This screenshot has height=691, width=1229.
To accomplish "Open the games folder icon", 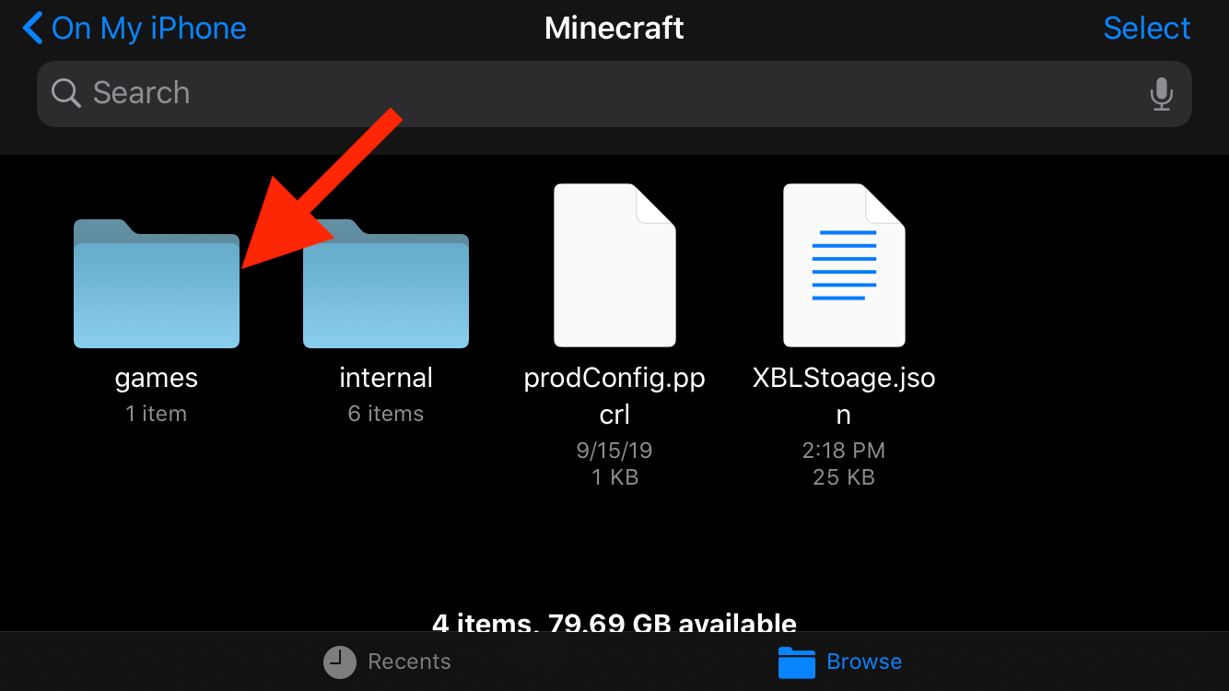I will [157, 286].
